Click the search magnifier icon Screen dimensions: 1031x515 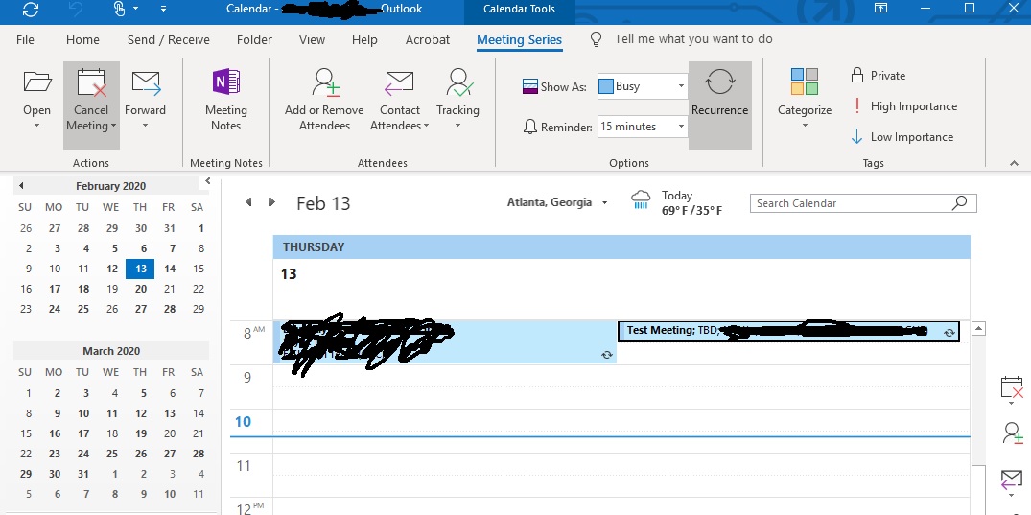click(960, 202)
